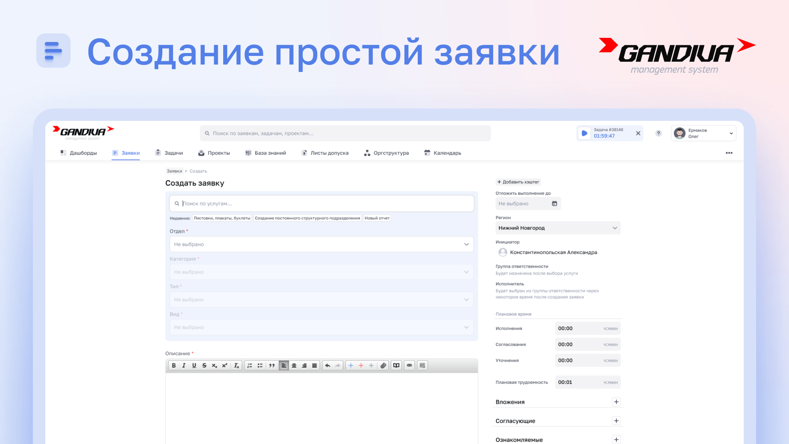Open the Листы допуска tab
Screen dimensions: 789x444
[x=325, y=153]
